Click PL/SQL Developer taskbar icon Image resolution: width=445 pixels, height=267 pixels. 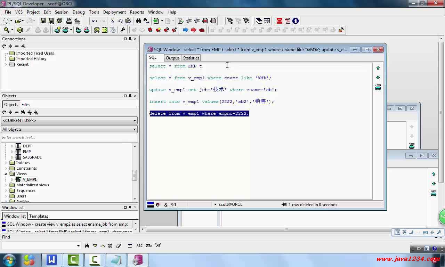click(x=138, y=260)
